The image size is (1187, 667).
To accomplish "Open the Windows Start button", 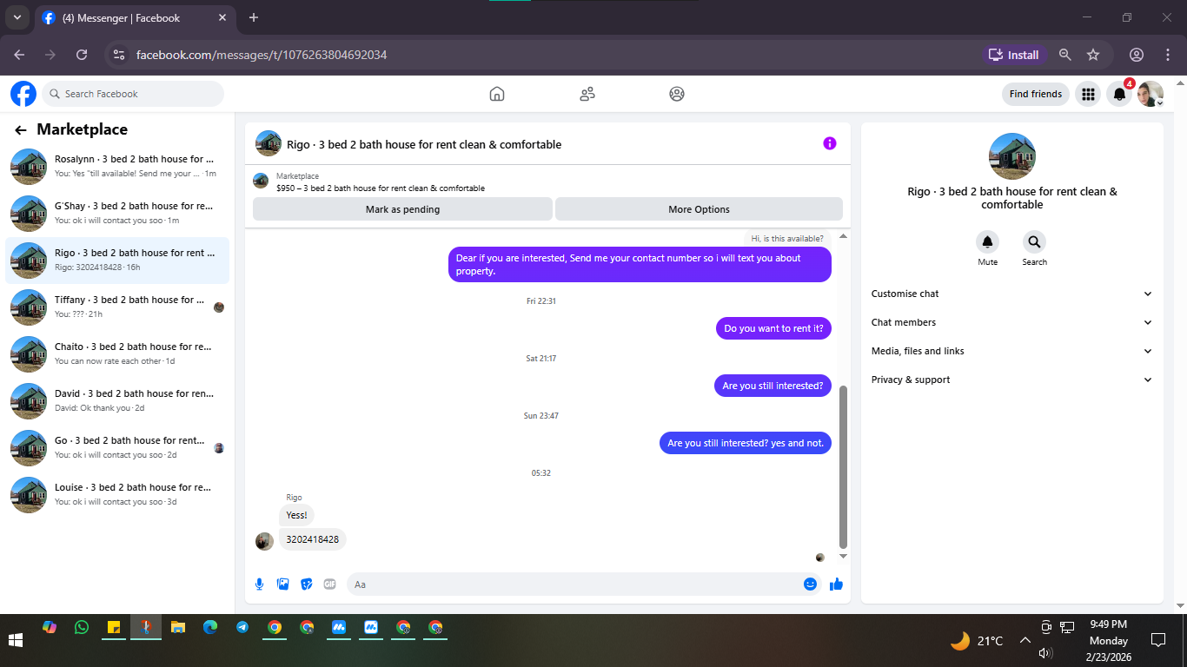I will pos(16,641).
